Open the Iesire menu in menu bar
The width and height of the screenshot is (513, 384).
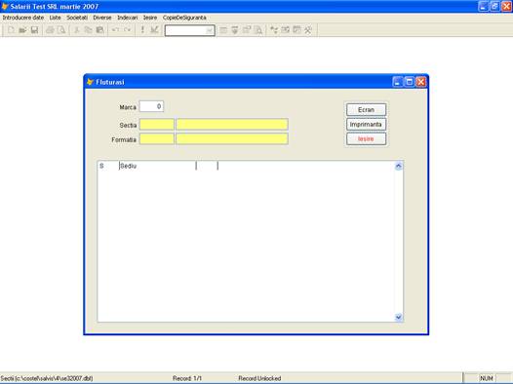(x=150, y=18)
